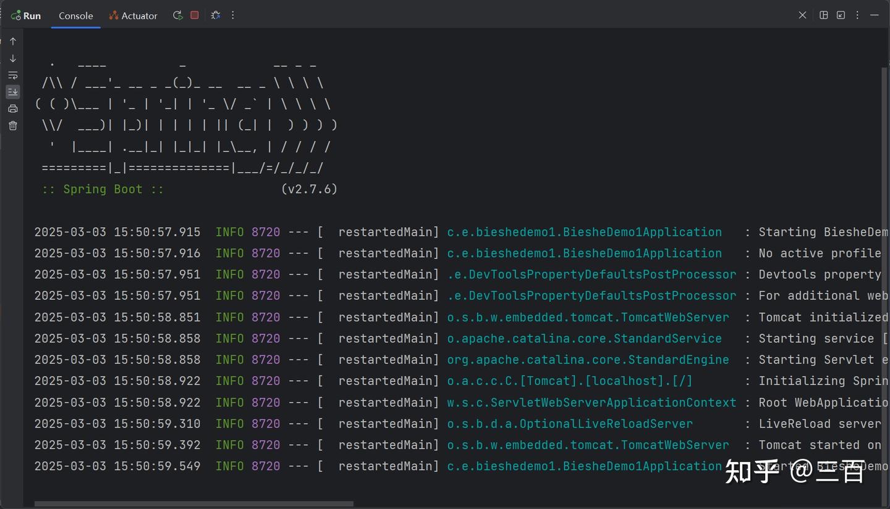890x509 pixels.
Task: Click the print console output icon
Action: point(13,109)
